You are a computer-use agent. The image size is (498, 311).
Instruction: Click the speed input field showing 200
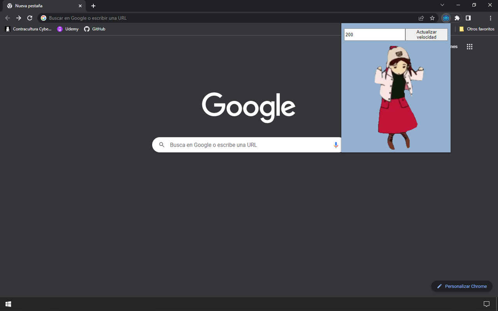coord(375,35)
